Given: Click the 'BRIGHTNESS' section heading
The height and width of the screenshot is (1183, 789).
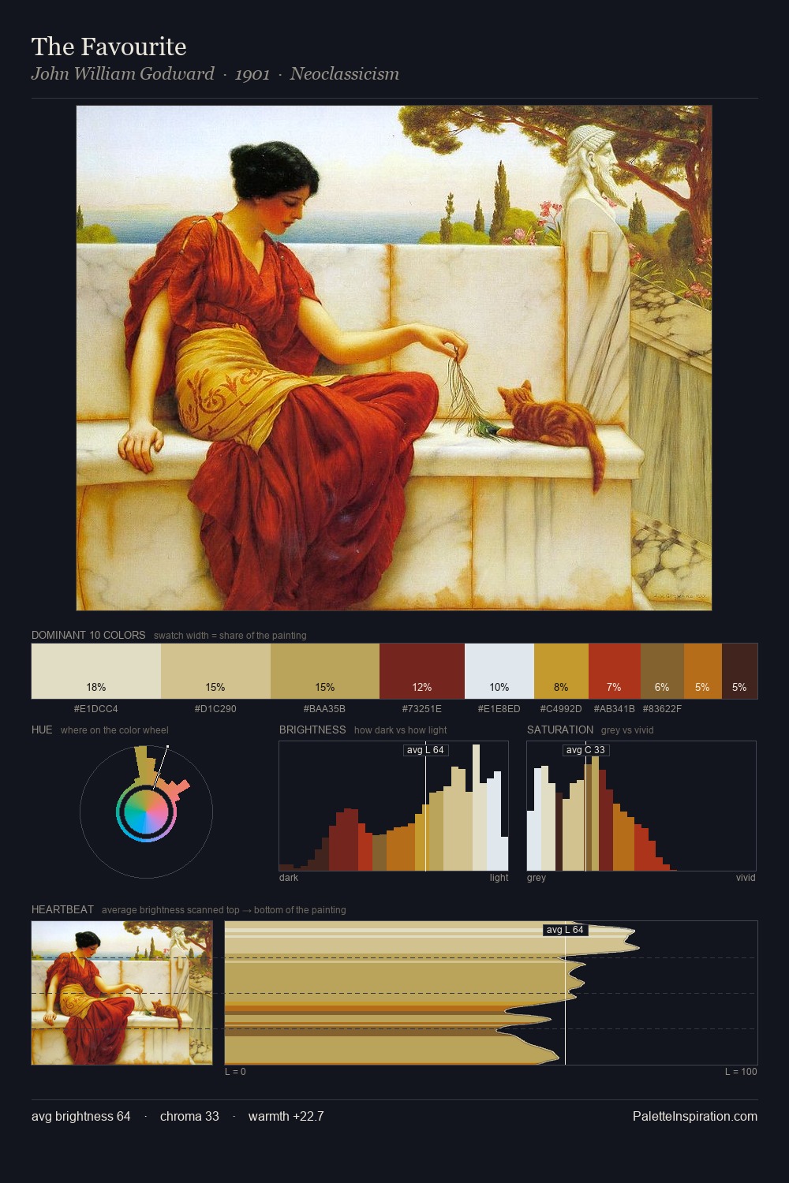Looking at the screenshot, I should pyautogui.click(x=312, y=730).
